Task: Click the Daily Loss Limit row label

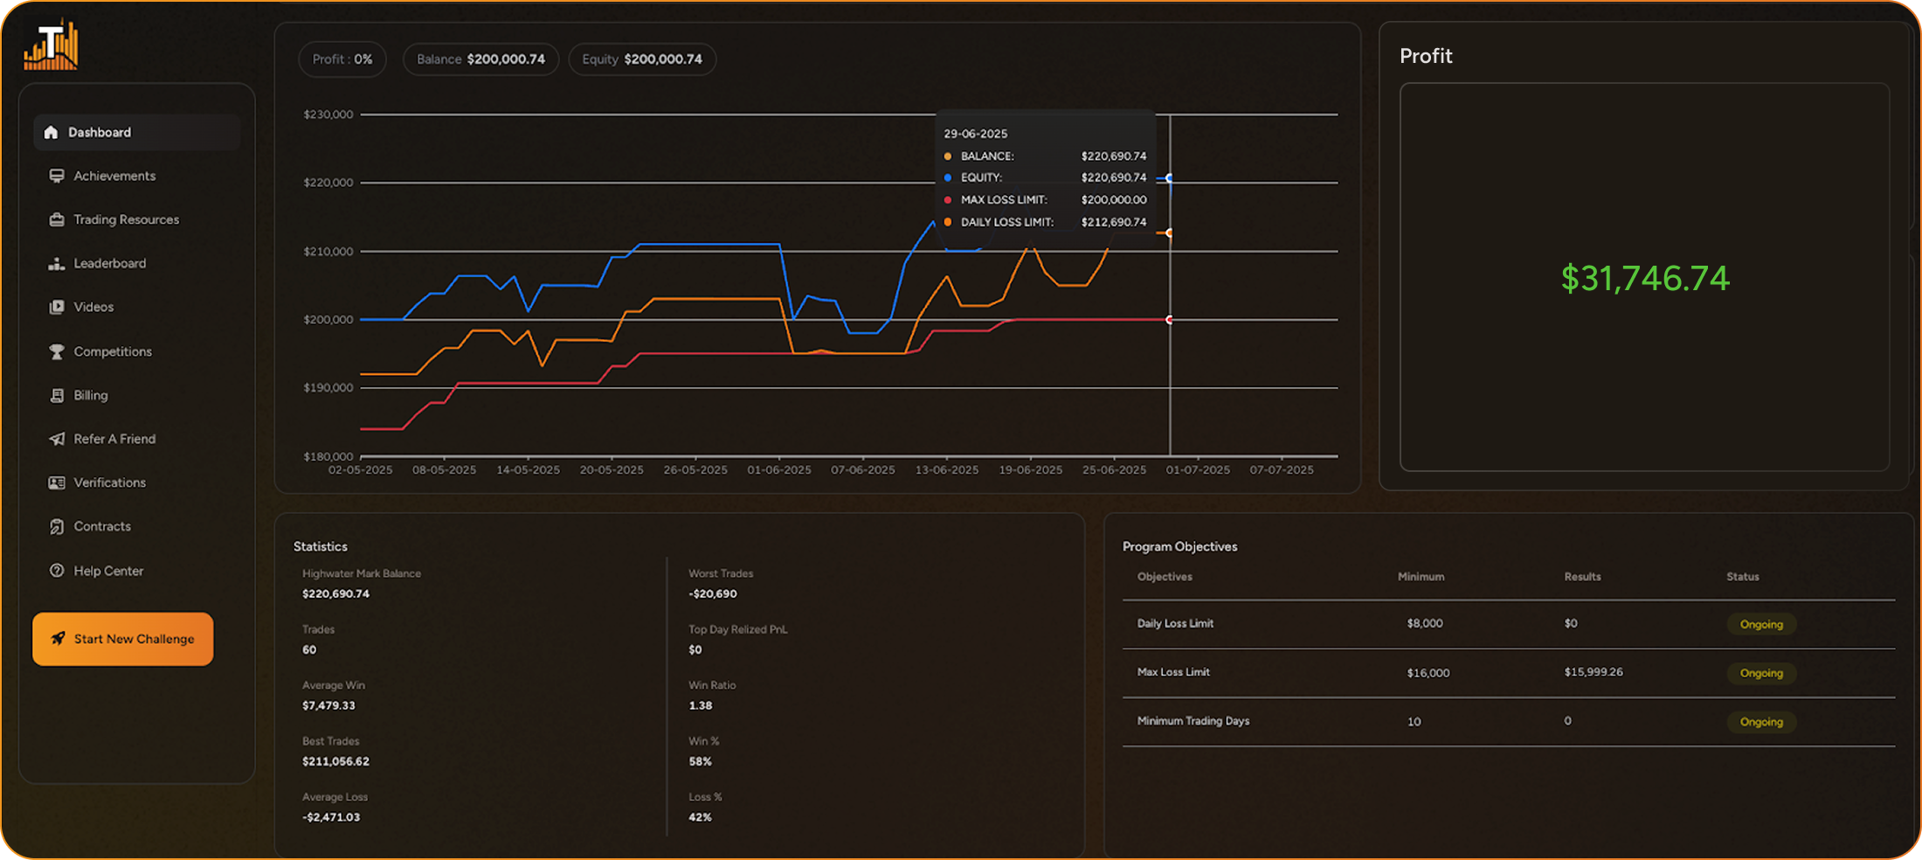Action: [1175, 623]
